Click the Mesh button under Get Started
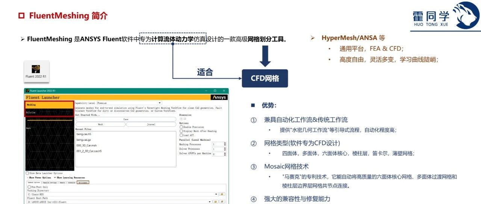The image size is (481, 204). coord(100,124)
